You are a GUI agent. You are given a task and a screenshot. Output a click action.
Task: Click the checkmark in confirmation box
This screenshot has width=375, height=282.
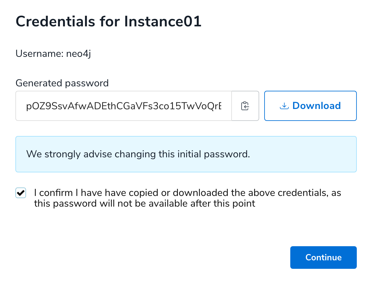coord(21,193)
